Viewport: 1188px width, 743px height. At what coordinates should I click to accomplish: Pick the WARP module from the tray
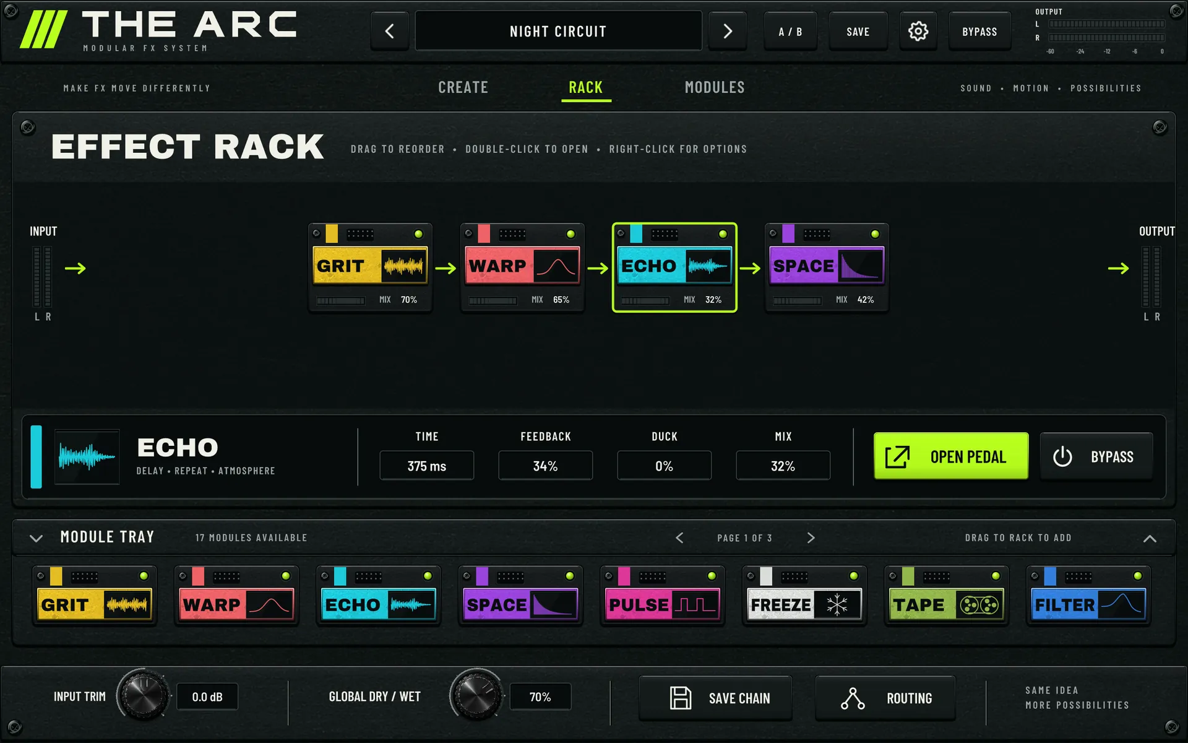236,596
